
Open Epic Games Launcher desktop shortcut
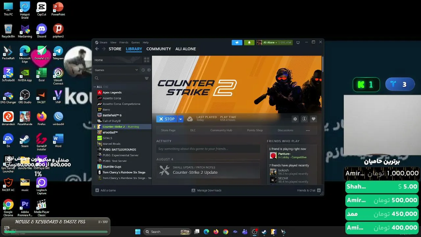8,164
